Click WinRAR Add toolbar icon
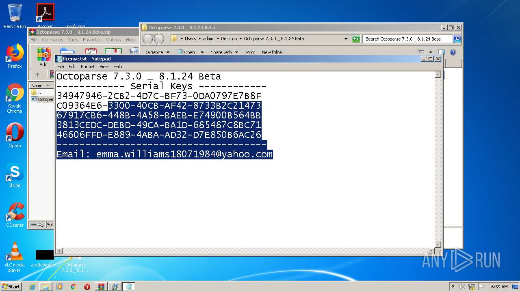520x292 pixels. coord(43,57)
